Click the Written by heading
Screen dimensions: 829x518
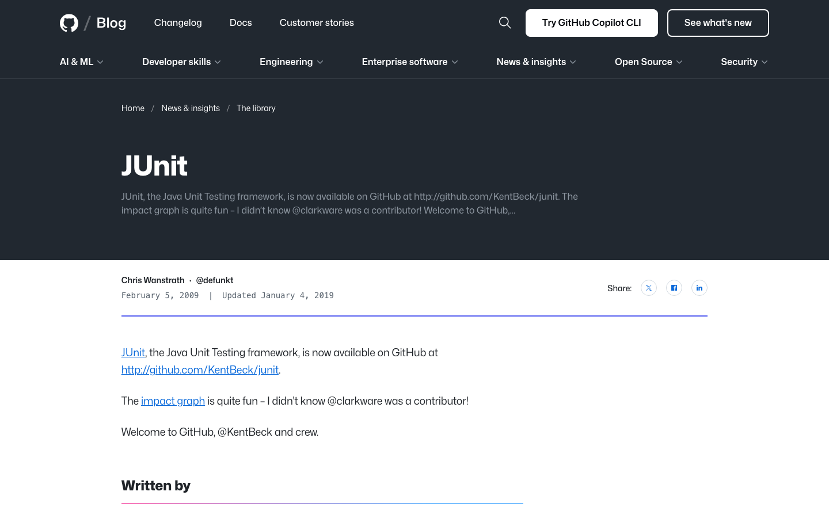pyautogui.click(x=156, y=486)
